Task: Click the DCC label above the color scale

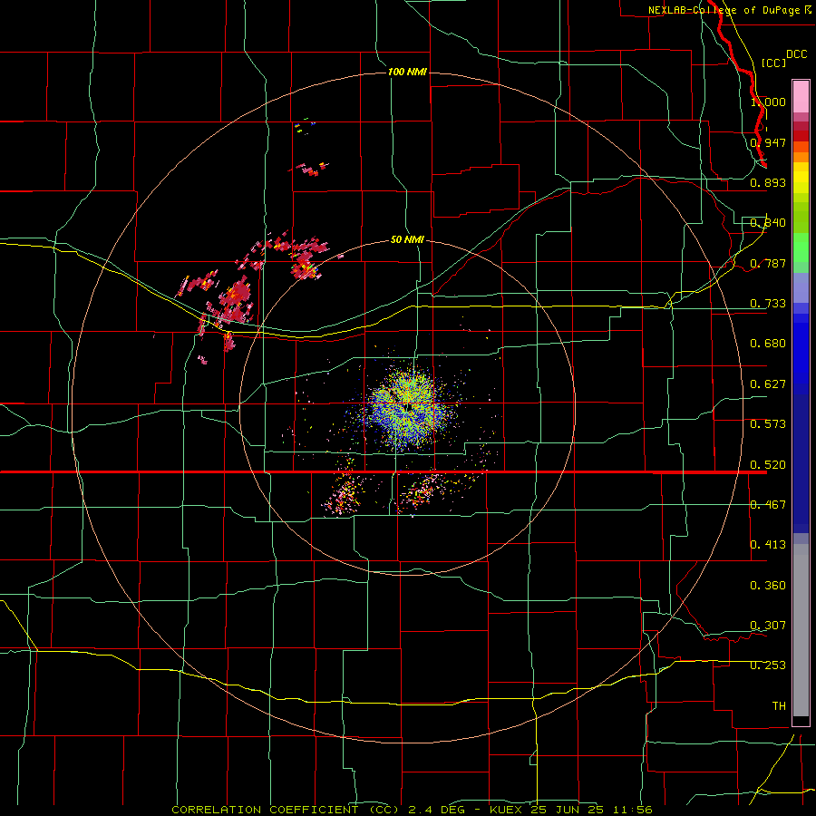Action: click(x=796, y=54)
